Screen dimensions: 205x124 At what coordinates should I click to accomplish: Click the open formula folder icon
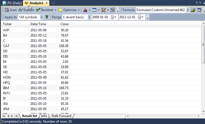tap(193, 10)
